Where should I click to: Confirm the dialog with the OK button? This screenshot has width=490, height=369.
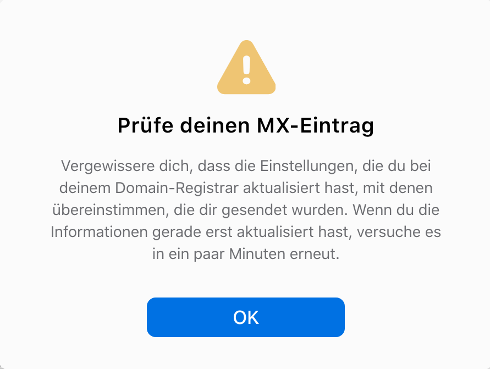(246, 317)
